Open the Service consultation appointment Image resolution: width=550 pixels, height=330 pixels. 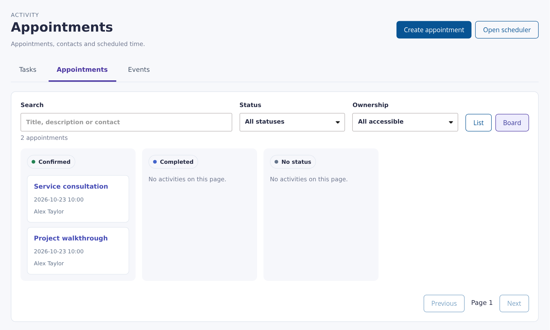pyautogui.click(x=71, y=186)
